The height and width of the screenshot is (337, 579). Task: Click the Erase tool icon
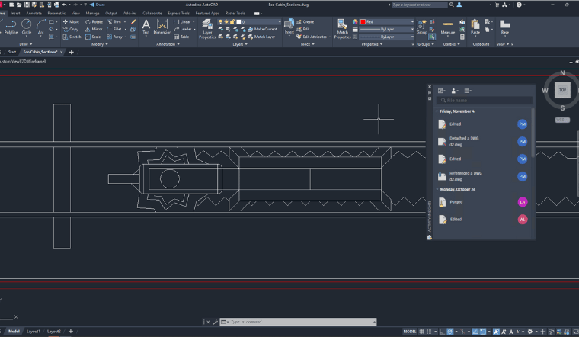[x=133, y=22]
